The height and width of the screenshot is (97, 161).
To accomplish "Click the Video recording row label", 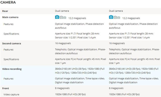I will tap(12, 69).
